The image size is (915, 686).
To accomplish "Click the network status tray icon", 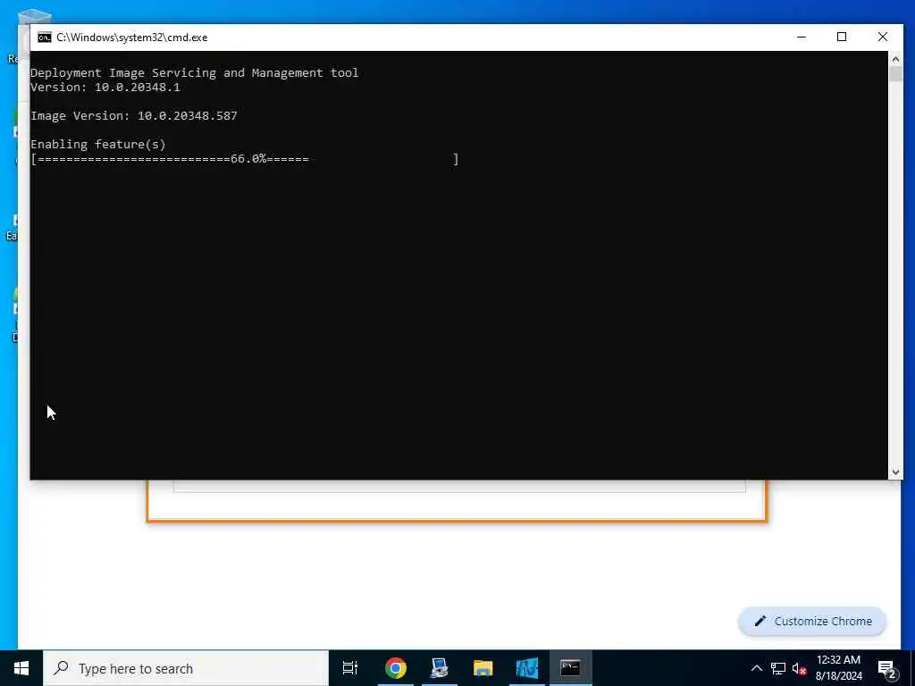I will click(778, 668).
